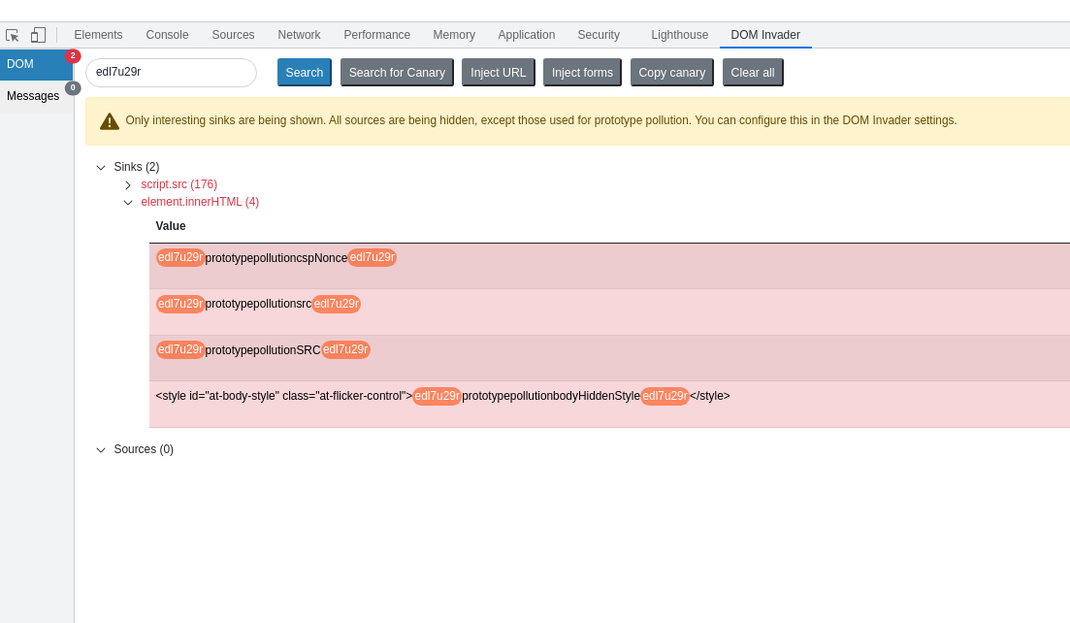Click the warning triangle icon in banner
Viewport: 1070px width, 623px height.
tap(110, 121)
